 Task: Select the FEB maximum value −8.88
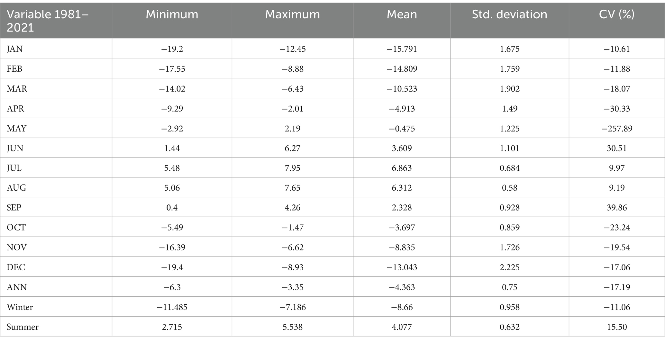(x=293, y=69)
